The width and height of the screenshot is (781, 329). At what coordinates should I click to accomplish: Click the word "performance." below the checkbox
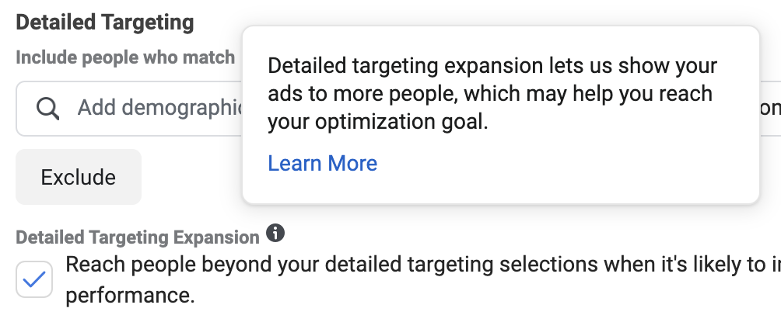click(130, 296)
